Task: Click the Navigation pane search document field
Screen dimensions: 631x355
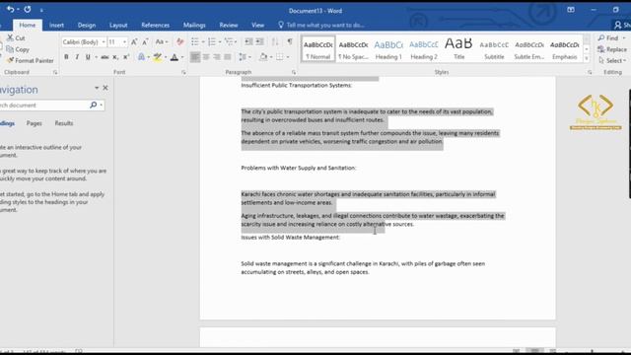Action: click(43, 106)
